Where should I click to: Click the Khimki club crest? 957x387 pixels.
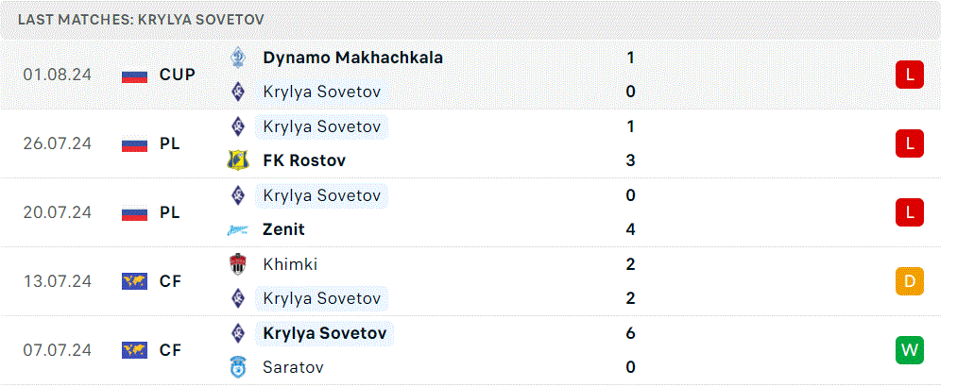[x=237, y=264]
